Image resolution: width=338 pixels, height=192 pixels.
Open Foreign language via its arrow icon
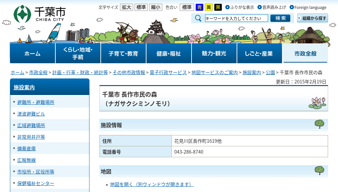click(x=292, y=7)
